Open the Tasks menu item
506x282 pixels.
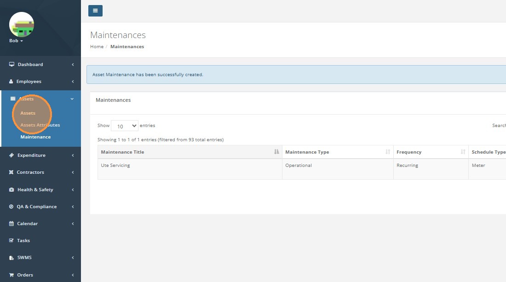[23, 241]
